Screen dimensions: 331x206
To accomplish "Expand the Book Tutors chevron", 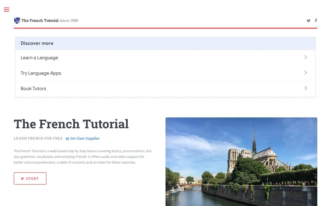I will 306,88.
